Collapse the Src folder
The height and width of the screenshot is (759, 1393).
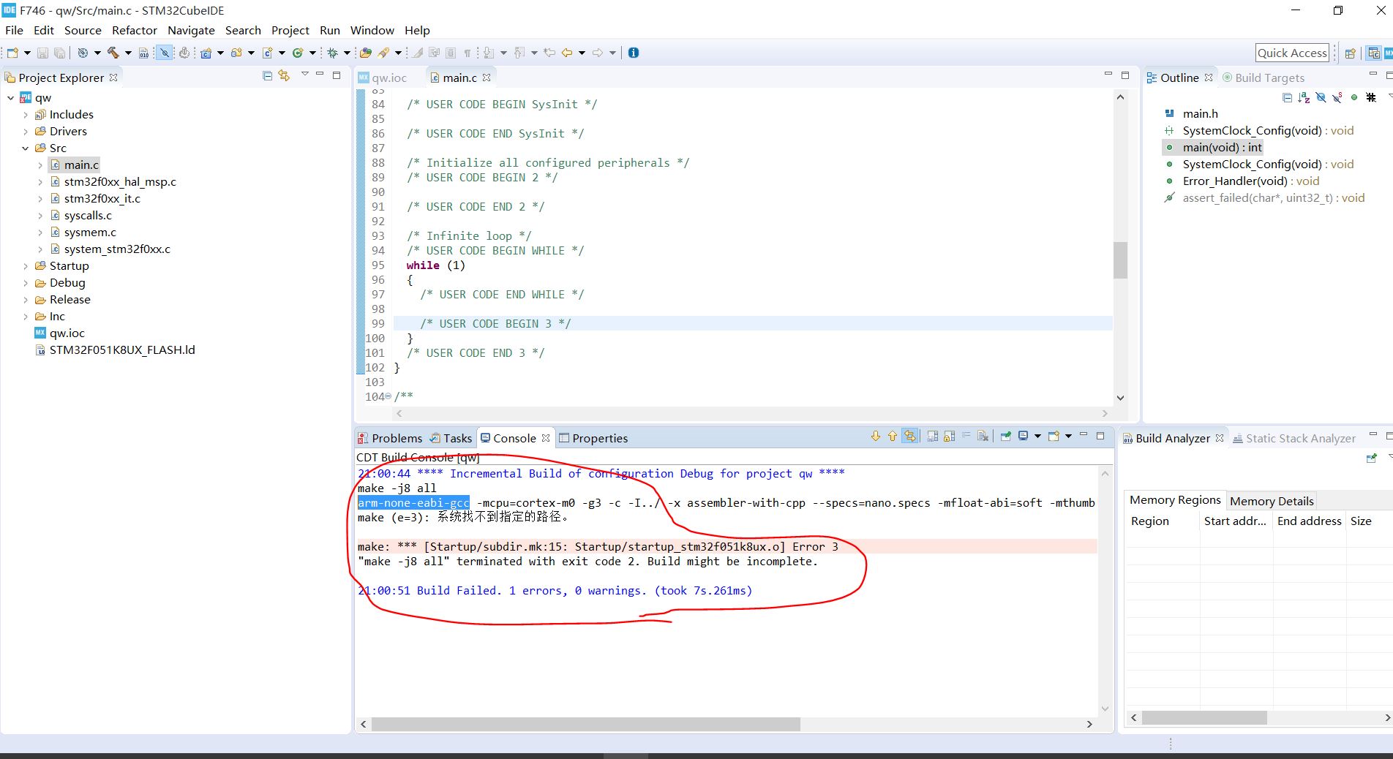(x=26, y=148)
